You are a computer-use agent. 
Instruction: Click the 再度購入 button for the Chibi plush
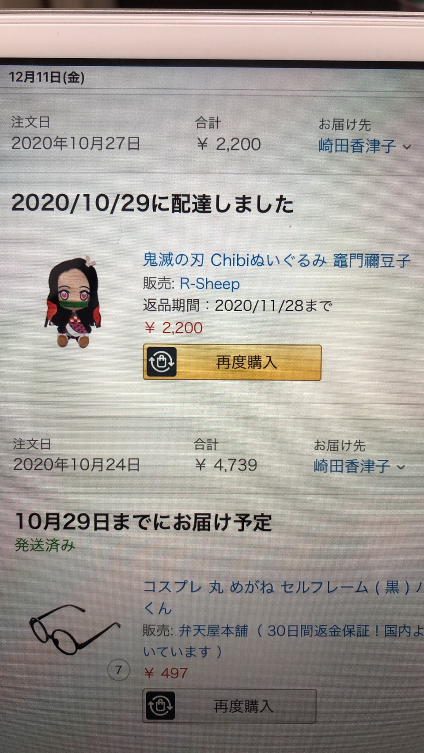(232, 362)
